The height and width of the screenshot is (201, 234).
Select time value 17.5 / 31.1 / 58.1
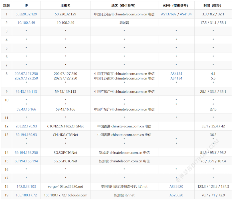point(213,23)
